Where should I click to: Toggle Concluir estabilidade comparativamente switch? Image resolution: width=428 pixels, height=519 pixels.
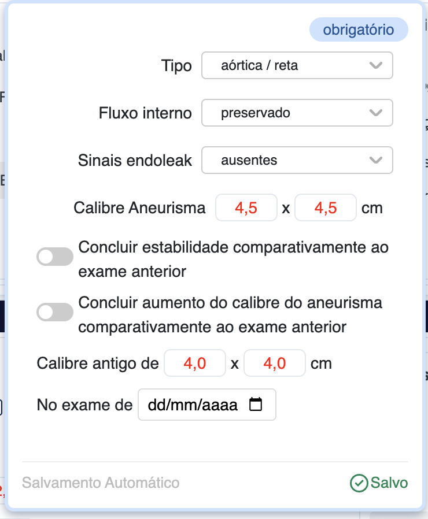(55, 257)
